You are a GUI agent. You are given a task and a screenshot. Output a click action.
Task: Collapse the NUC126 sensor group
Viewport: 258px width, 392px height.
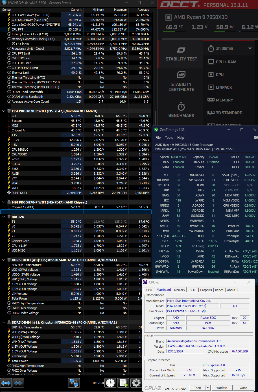pyautogui.click(x=4, y=217)
